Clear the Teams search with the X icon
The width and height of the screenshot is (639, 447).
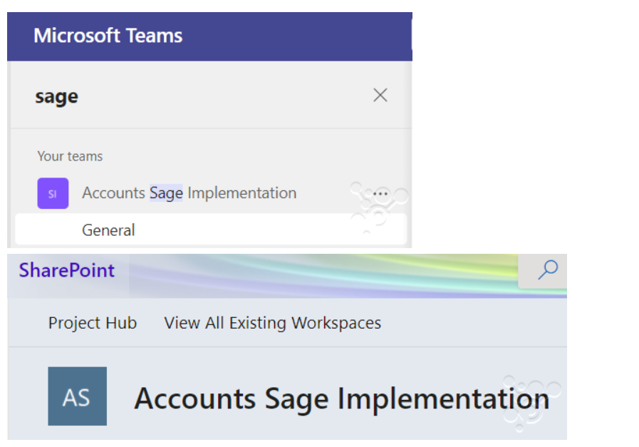[380, 95]
